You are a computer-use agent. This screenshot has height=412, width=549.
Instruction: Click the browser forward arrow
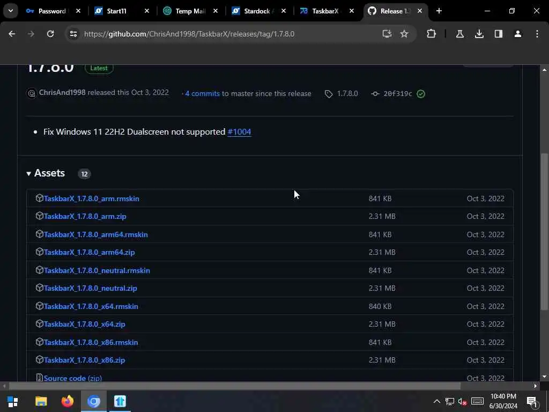(31, 34)
